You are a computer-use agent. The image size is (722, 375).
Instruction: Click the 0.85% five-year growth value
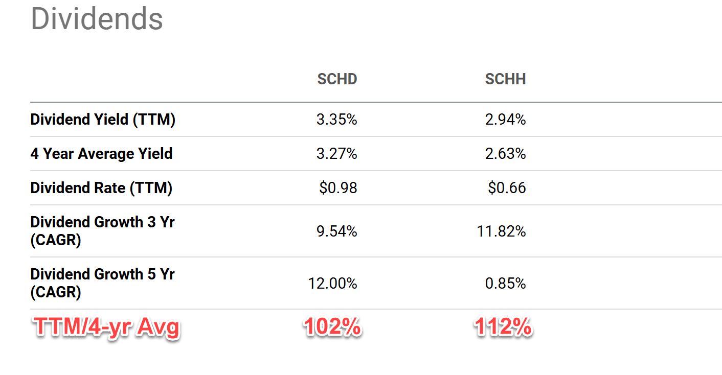coord(505,283)
